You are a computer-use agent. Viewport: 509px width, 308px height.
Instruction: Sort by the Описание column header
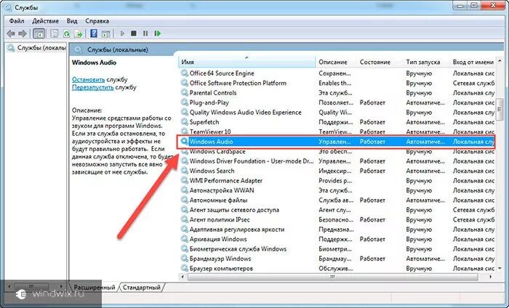click(336, 62)
